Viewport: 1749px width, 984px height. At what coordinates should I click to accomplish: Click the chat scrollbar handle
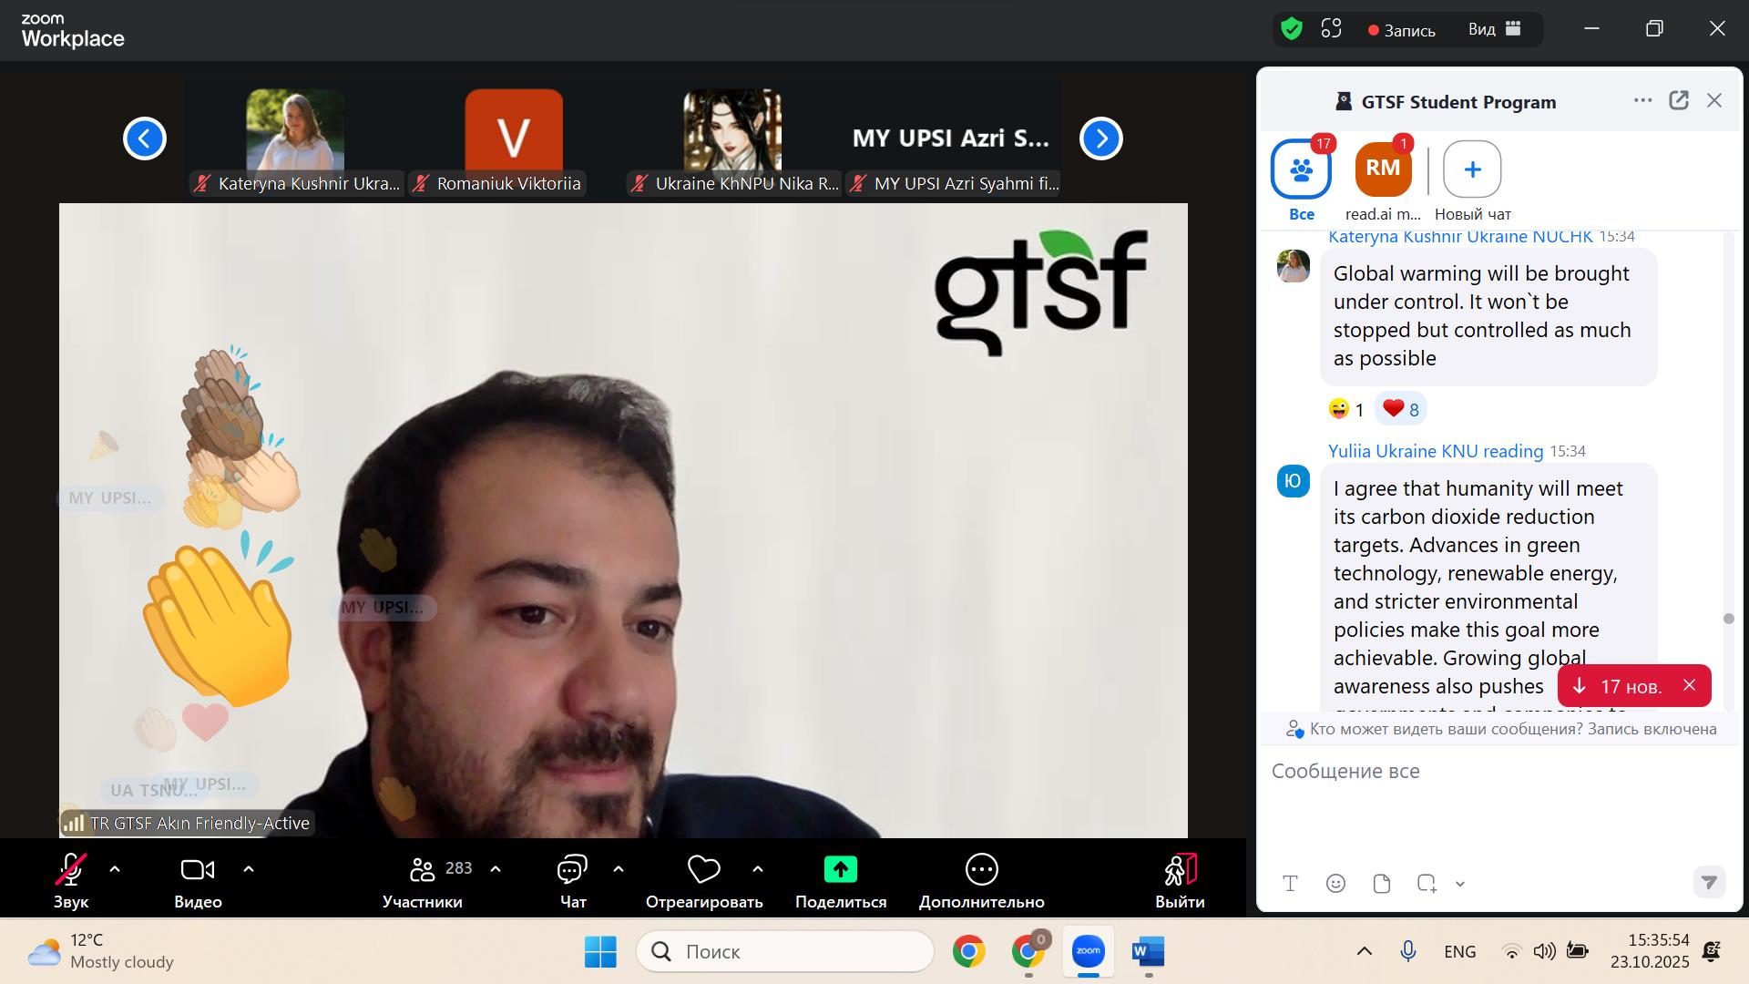click(x=1729, y=619)
